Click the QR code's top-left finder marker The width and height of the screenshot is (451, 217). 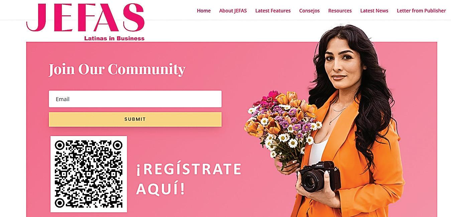tap(60, 145)
